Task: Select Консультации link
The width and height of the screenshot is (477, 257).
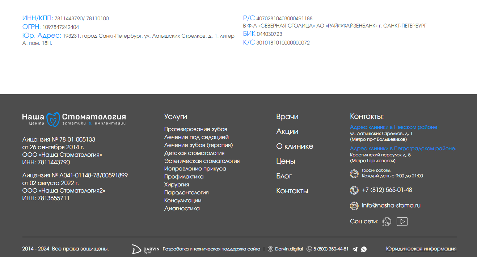Action: click(183, 201)
